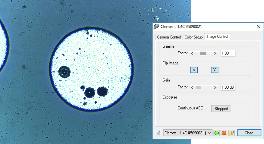Click the "Exposure" group label
The height and width of the screenshot is (144, 264).
click(x=170, y=97)
